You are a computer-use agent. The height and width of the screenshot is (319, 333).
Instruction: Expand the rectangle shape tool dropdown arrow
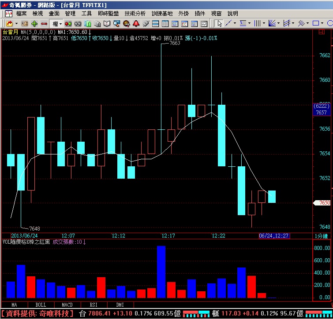click(323, 23)
